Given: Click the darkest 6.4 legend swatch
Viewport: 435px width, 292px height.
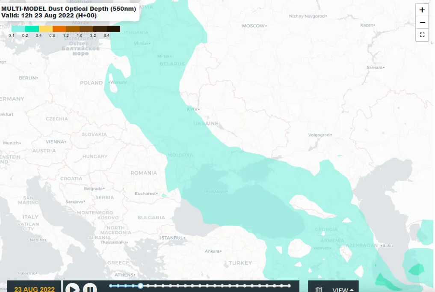Looking at the screenshot, I should coord(113,29).
